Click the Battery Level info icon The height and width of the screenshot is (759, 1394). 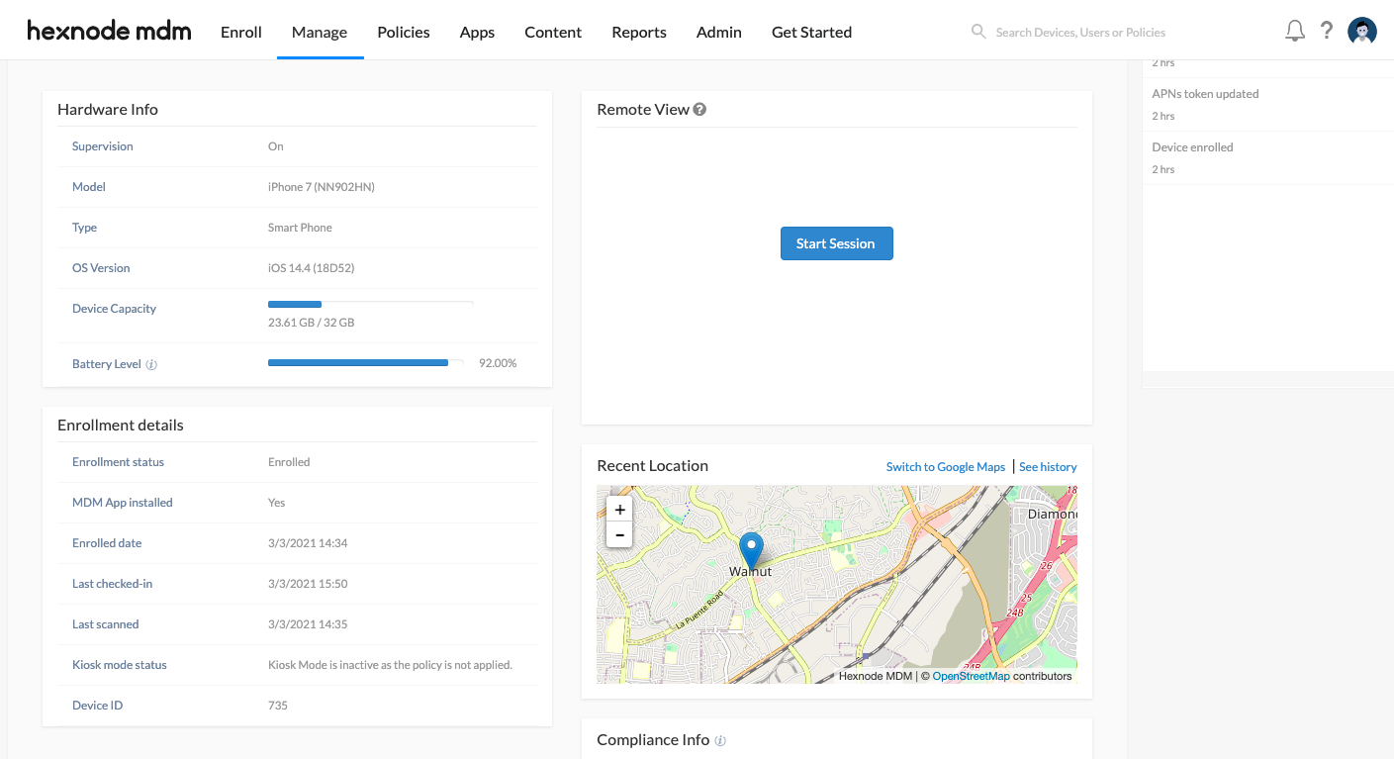[x=151, y=364]
